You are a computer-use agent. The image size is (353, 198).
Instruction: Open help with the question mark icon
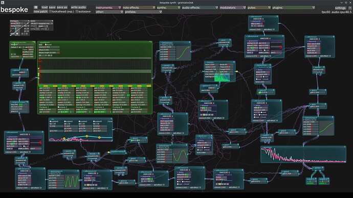tap(350, 8)
